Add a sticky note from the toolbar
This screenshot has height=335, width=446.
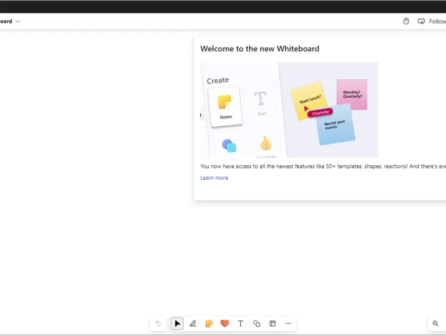209,323
